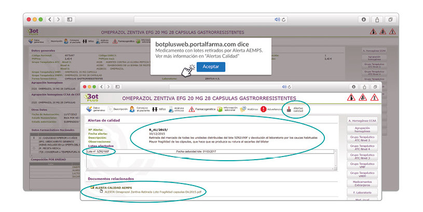Image resolution: width=423 pixels, height=212 pixels.
Task: Click the front browser's back arrow
Action: 102,87
